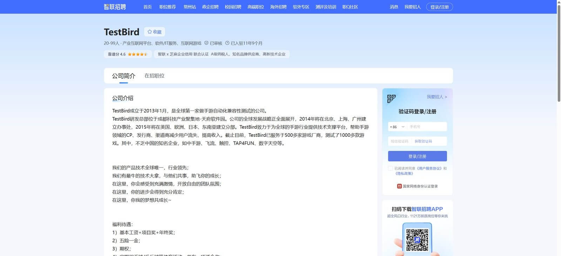The height and width of the screenshot is (256, 561).
Task: Click 我要招人 in the top header
Action: 412,7
